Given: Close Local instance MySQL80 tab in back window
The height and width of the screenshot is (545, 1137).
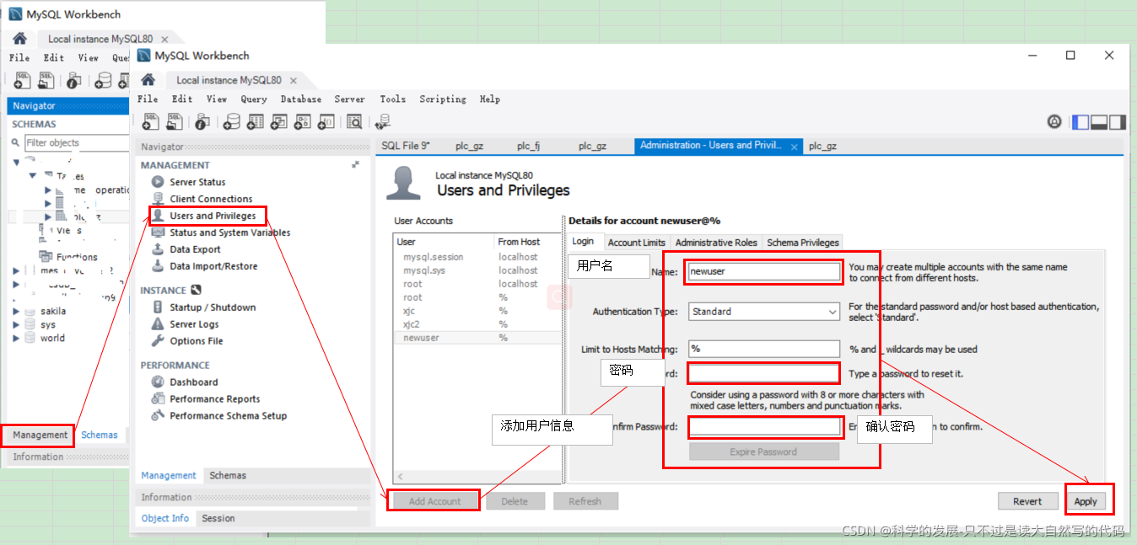Looking at the screenshot, I should [164, 40].
